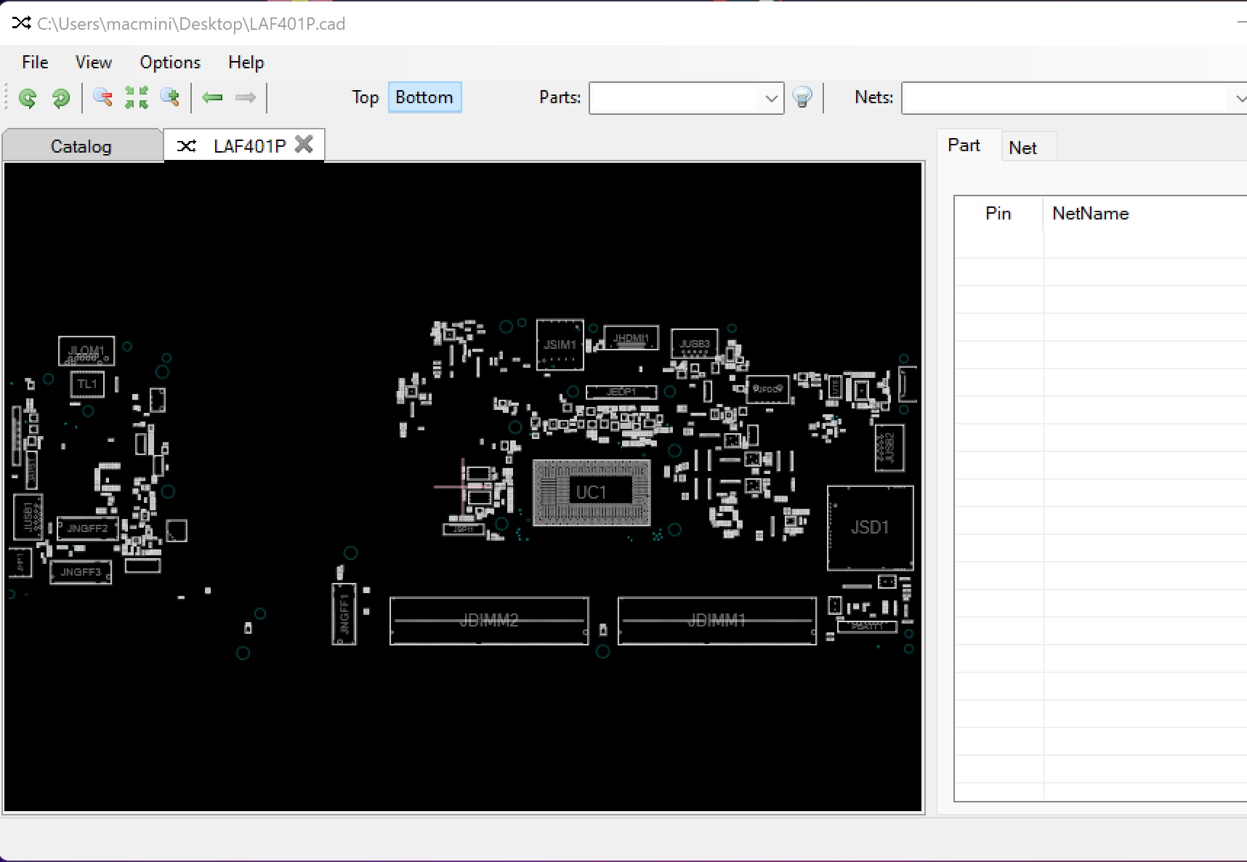
Task: Open the View menu
Action: click(93, 62)
